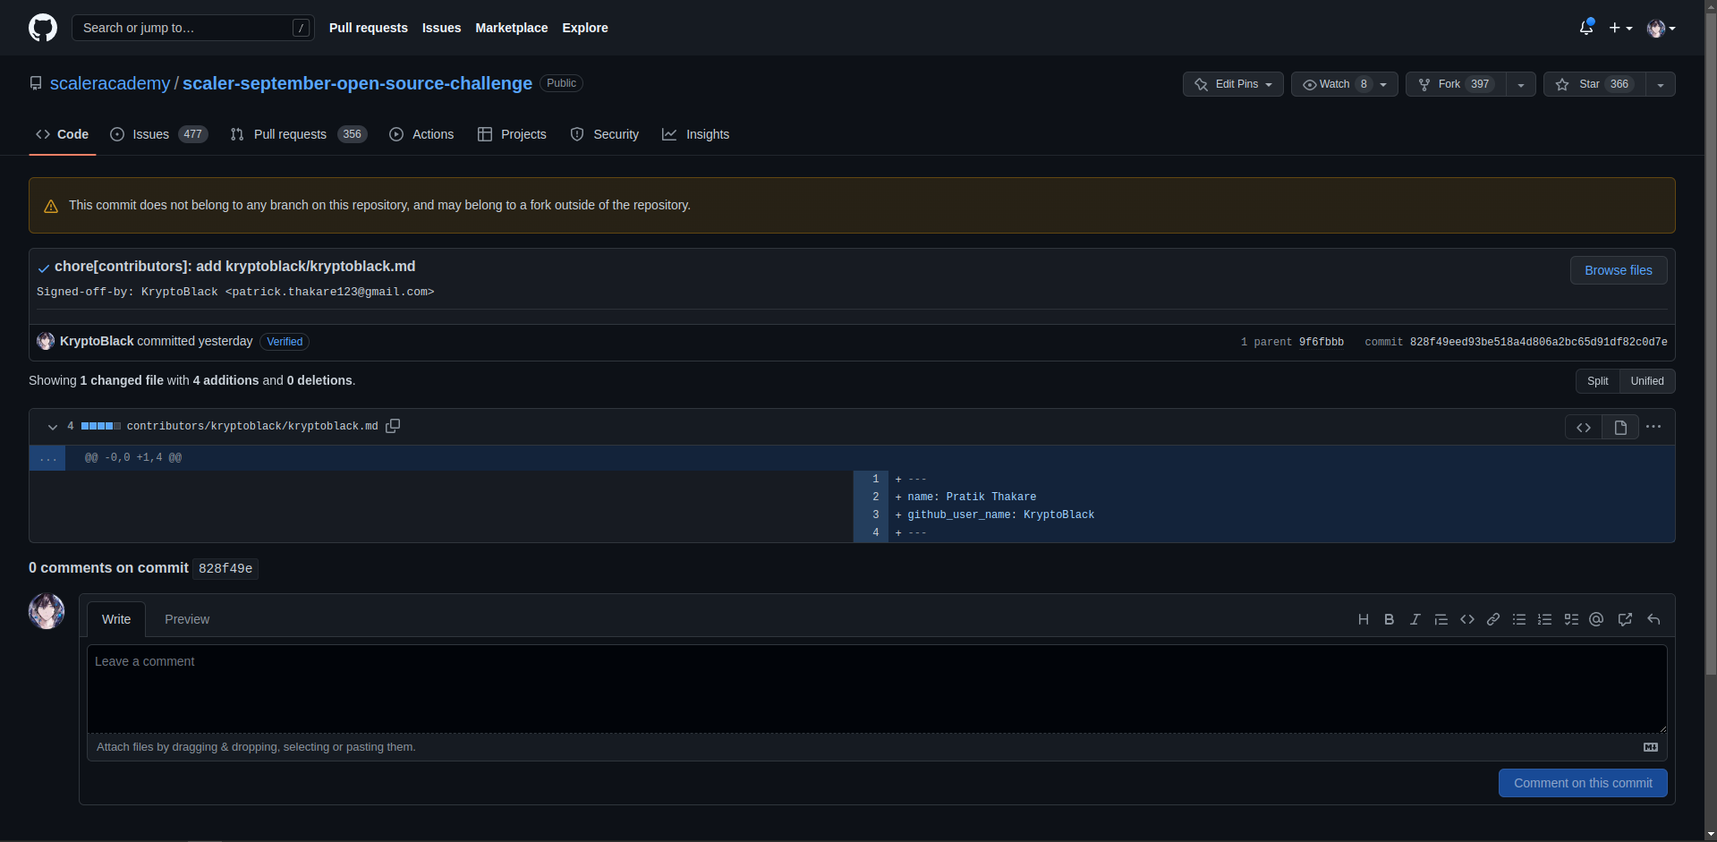Insert a bulleted list
This screenshot has height=842, width=1717.
pos(1518,619)
